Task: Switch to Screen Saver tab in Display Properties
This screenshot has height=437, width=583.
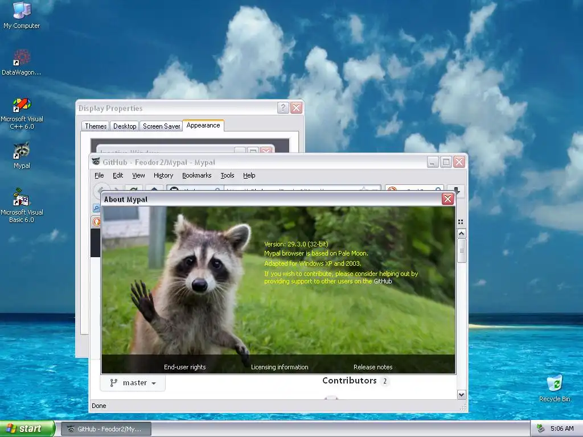Action: click(161, 126)
